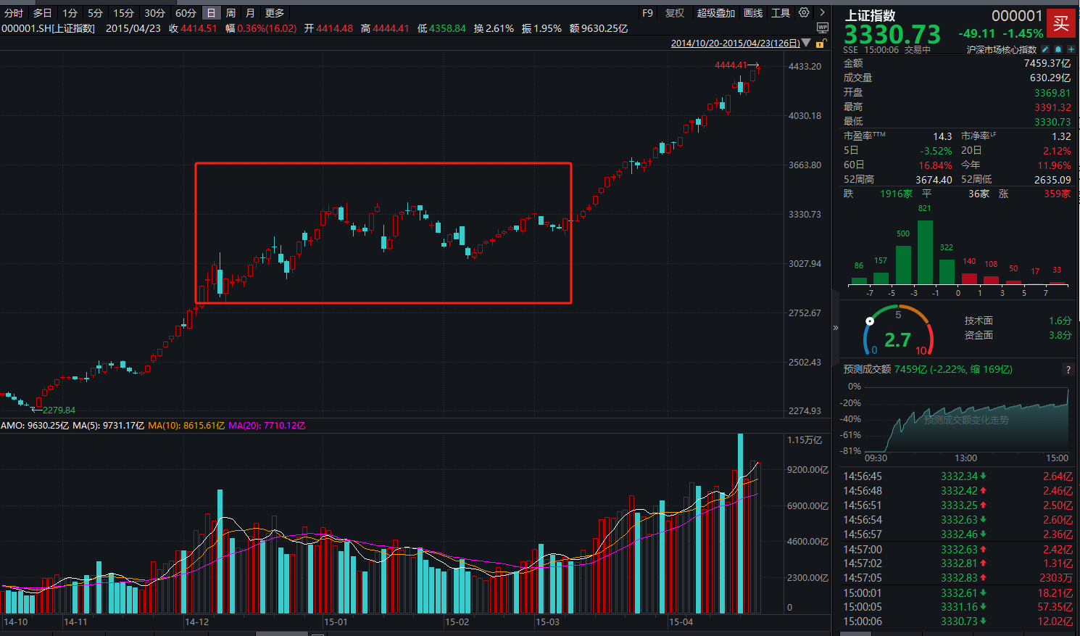Image resolution: width=1080 pixels, height=636 pixels.
Task: Select the 5分 period tab
Action: [95, 13]
